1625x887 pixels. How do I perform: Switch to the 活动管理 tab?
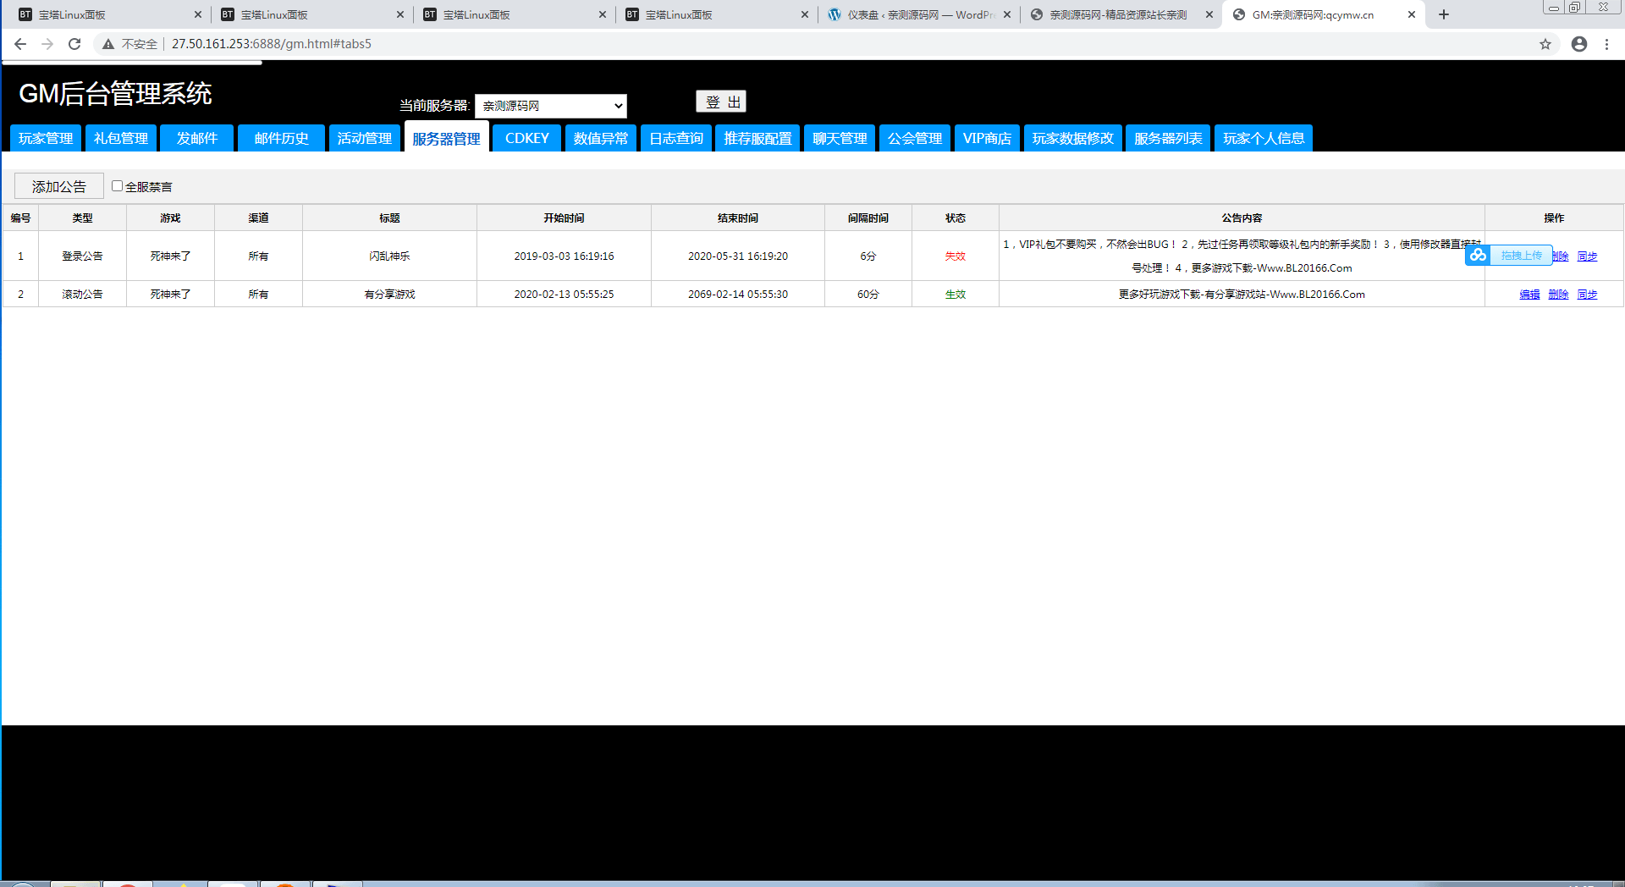[x=365, y=138]
